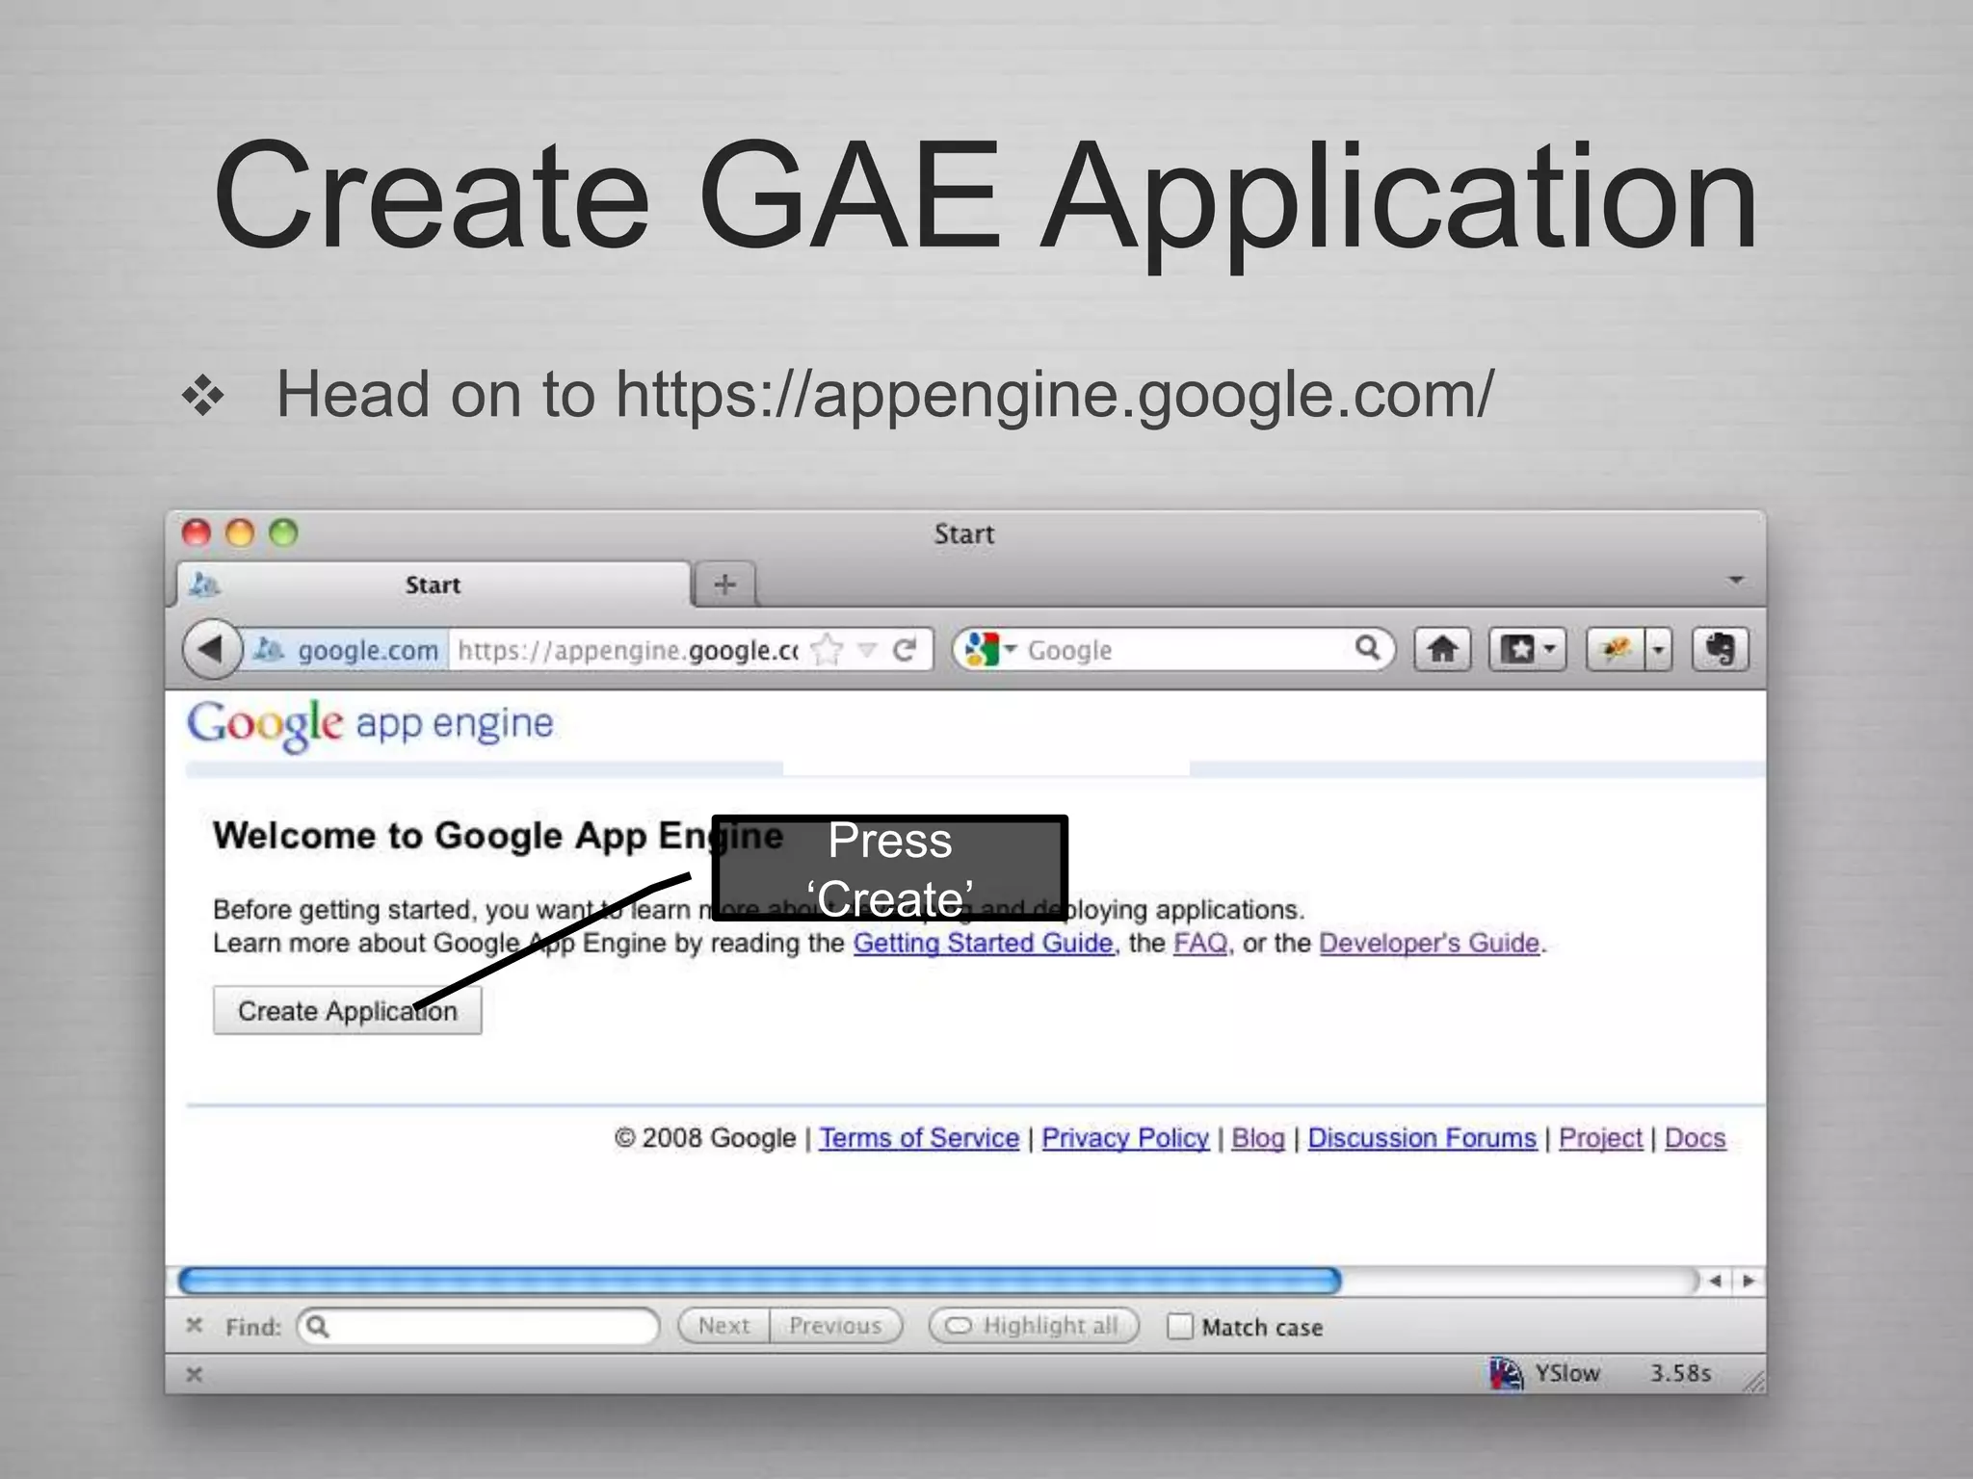Image resolution: width=1973 pixels, height=1479 pixels.
Task: Expand the Firebug dropdown arrow
Action: click(x=1659, y=650)
